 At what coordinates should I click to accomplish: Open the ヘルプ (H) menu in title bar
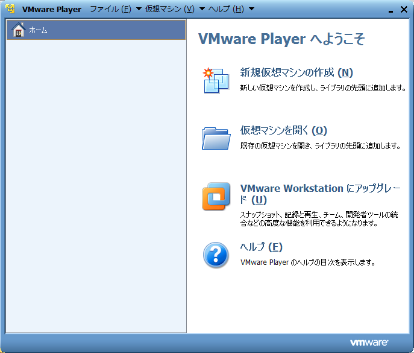pos(226,9)
